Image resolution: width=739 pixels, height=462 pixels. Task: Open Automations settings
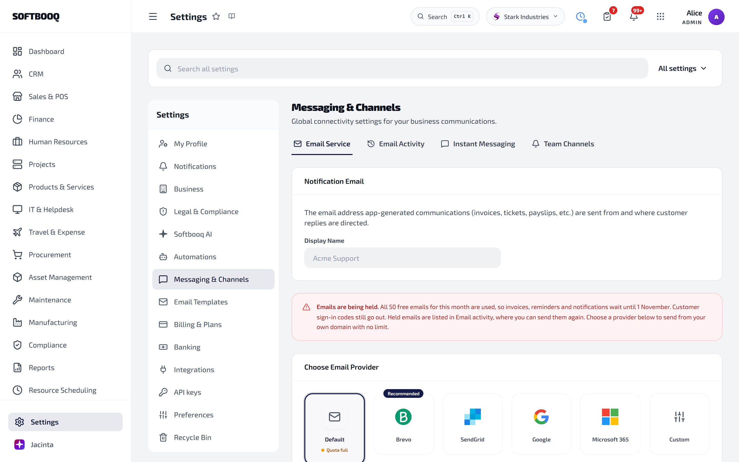[x=213, y=257]
